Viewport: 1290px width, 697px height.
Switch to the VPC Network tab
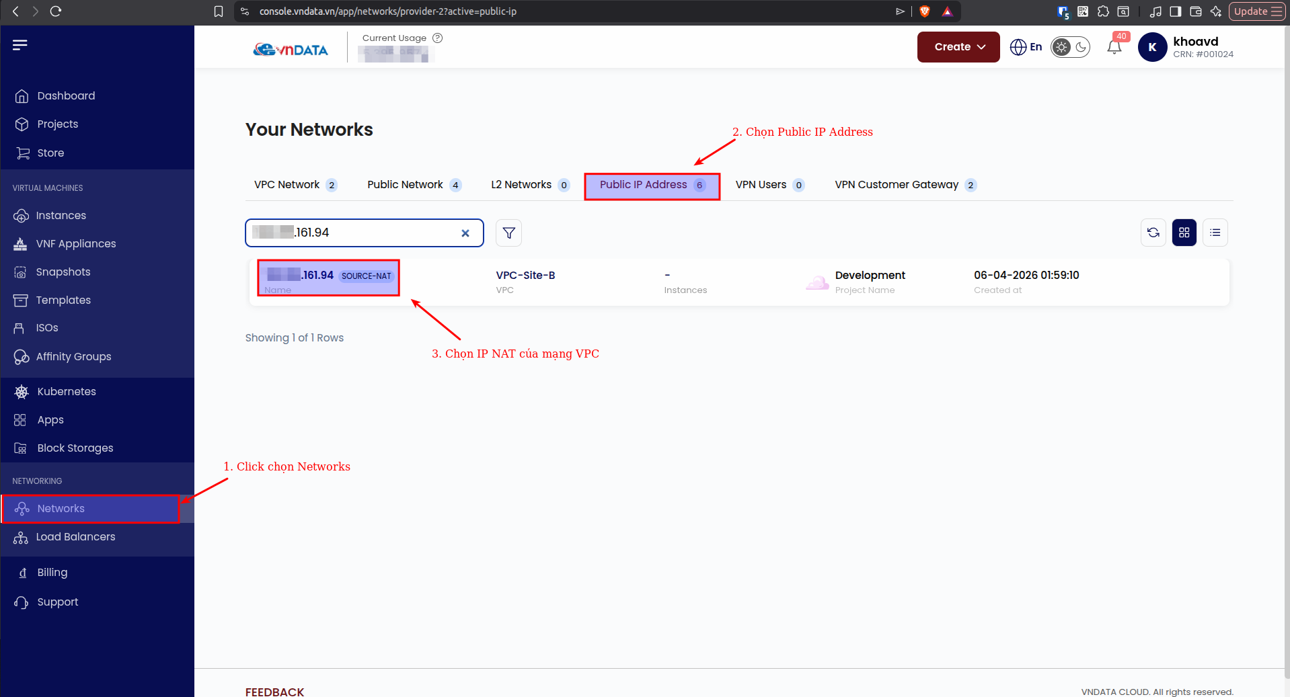pyautogui.click(x=295, y=185)
